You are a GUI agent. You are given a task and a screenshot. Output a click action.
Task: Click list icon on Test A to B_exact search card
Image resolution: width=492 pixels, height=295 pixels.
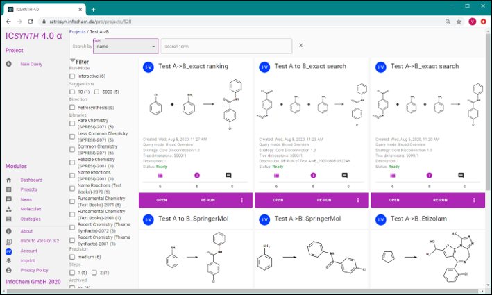pos(276,176)
